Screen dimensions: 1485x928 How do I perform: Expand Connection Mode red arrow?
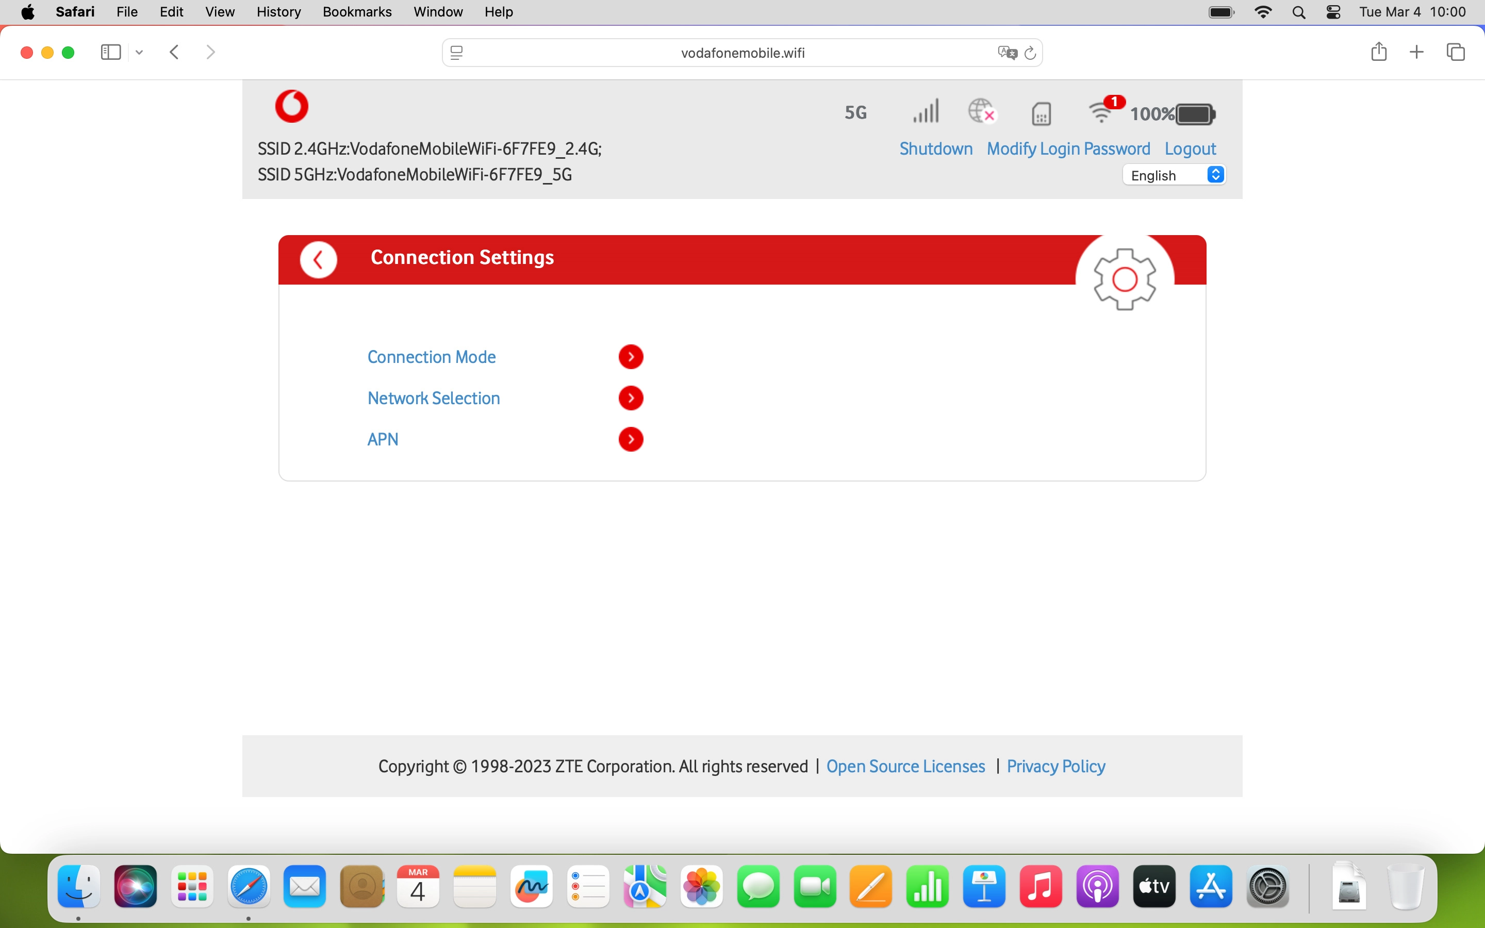(x=631, y=357)
